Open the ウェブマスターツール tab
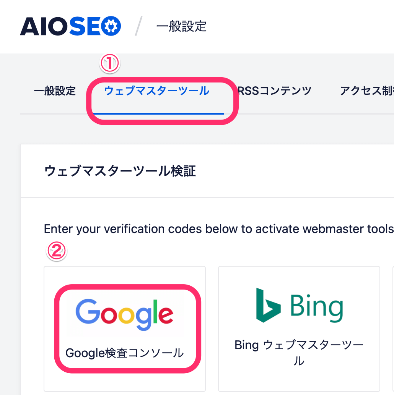This screenshot has height=395, width=394. [x=156, y=91]
